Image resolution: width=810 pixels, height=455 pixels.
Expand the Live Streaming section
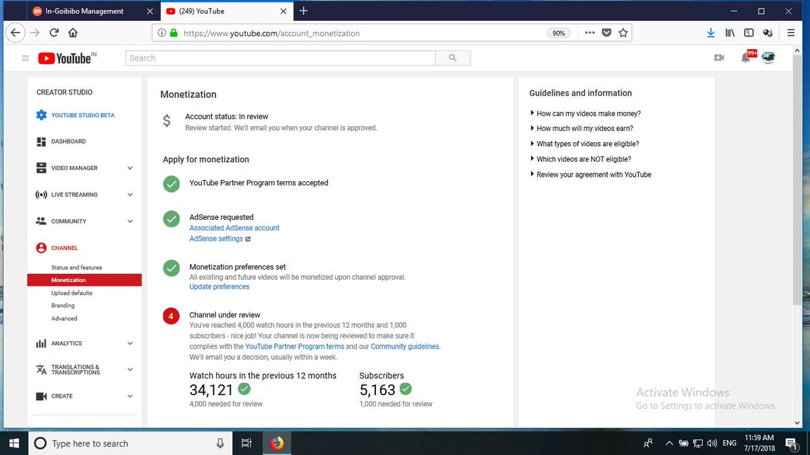coord(130,195)
